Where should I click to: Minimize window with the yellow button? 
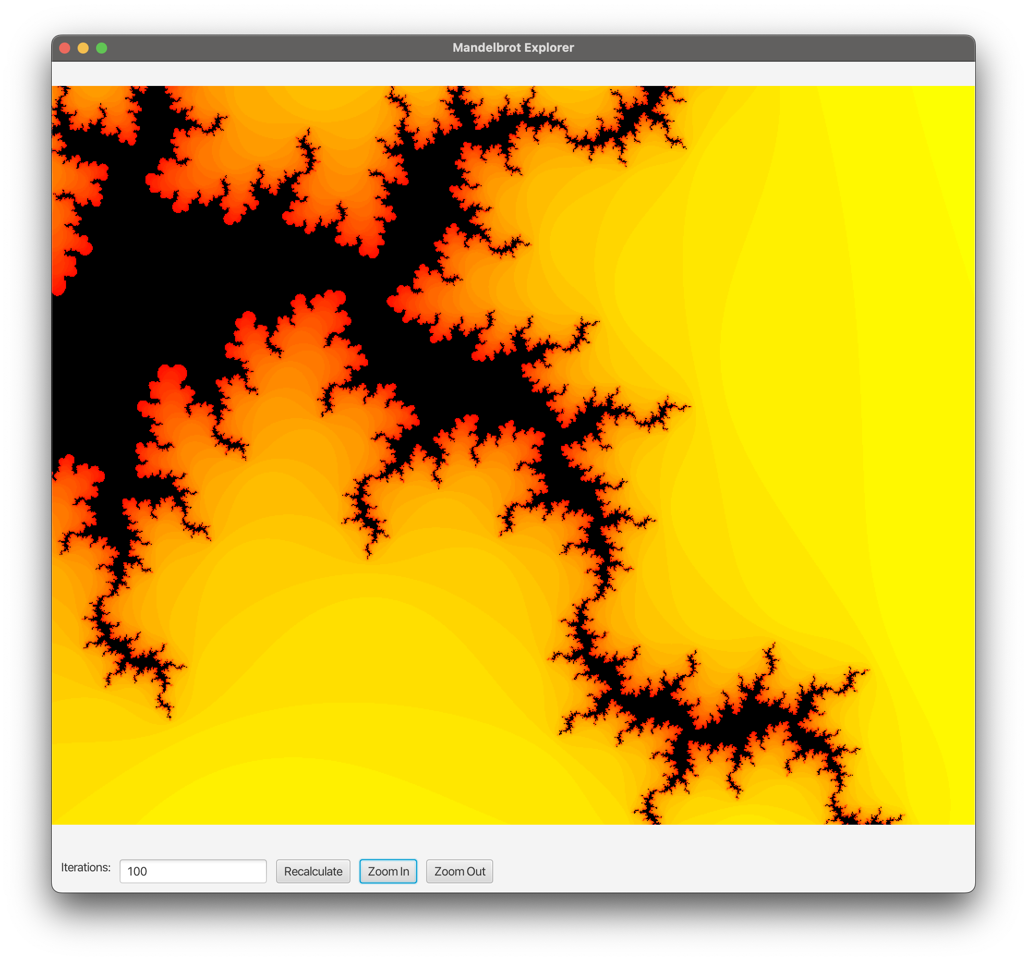coord(83,48)
